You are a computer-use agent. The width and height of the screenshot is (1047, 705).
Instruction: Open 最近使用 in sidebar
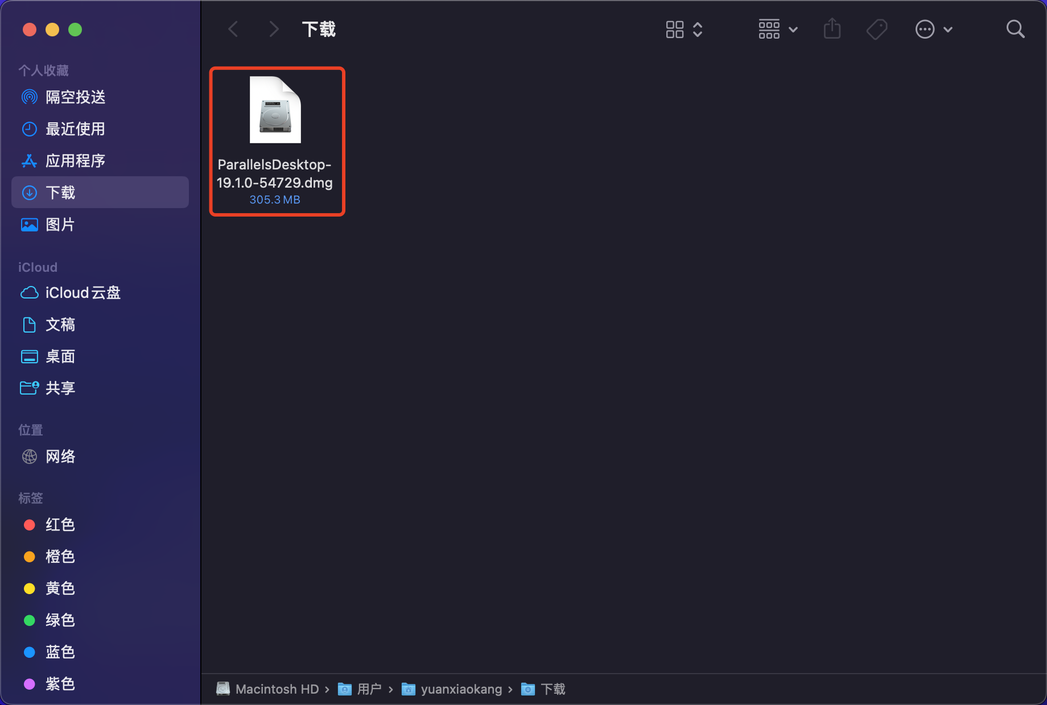(100, 129)
